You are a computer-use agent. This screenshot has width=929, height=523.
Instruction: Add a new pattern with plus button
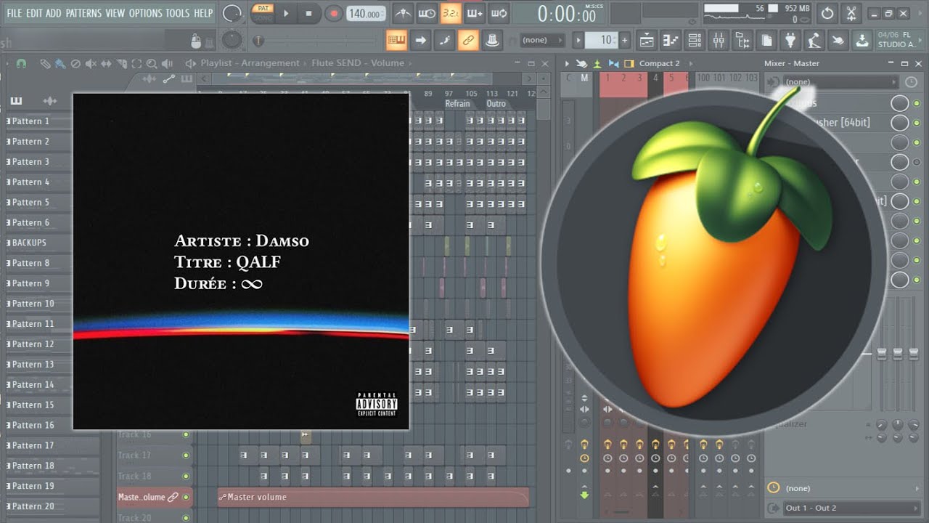click(x=625, y=40)
